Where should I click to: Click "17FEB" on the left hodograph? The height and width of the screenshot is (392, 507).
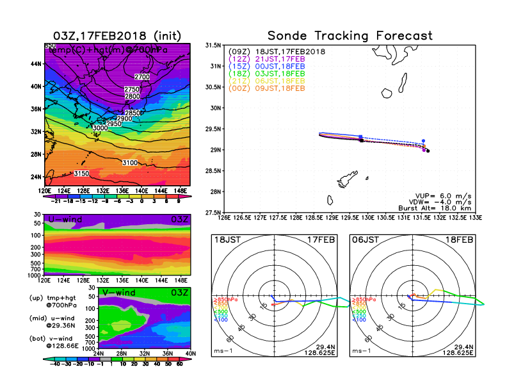[x=321, y=240]
